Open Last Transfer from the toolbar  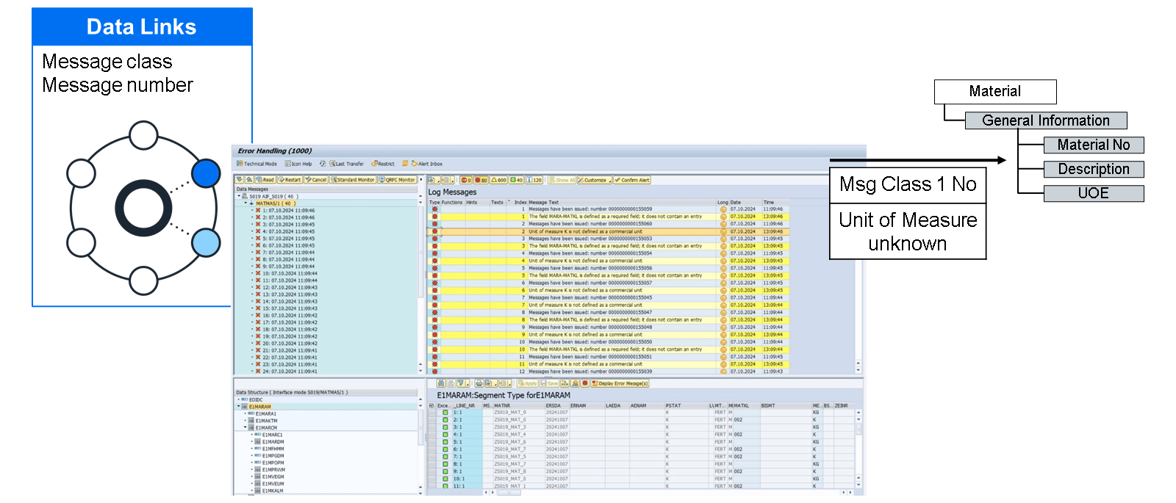click(347, 164)
